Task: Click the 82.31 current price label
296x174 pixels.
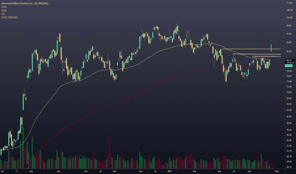Action: pos(289,60)
